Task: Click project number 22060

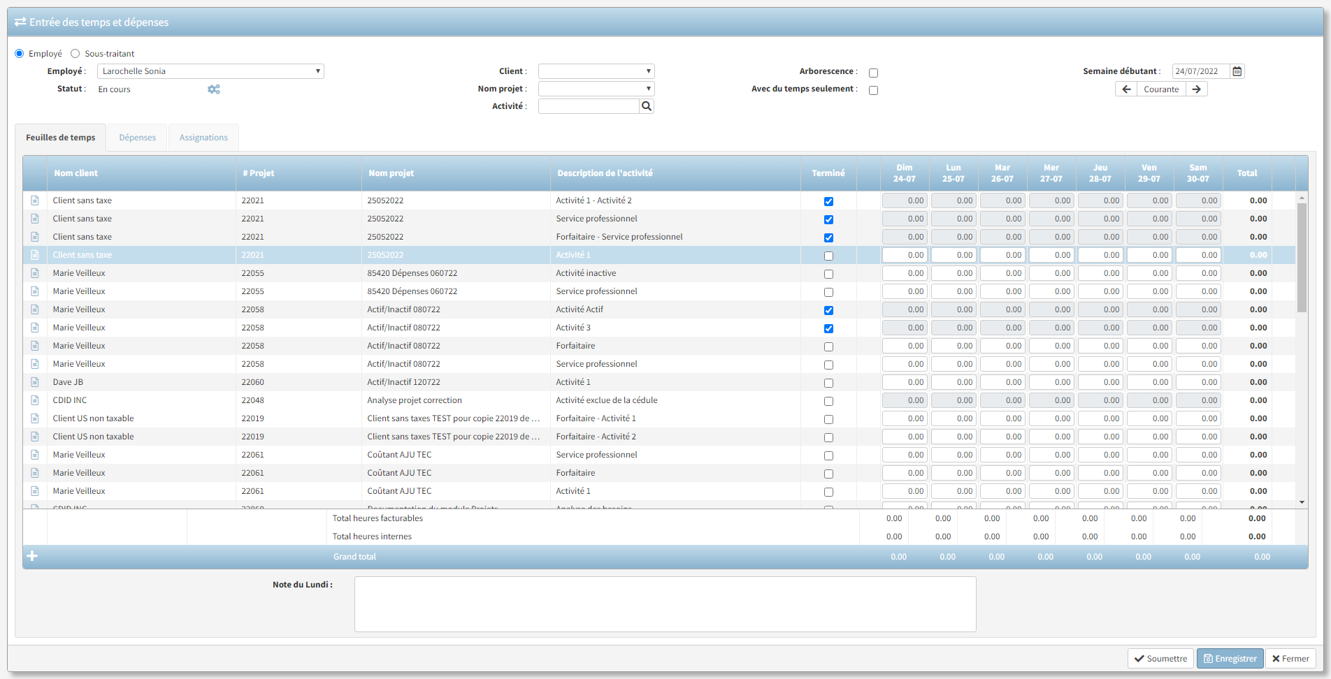Action: pyautogui.click(x=253, y=382)
